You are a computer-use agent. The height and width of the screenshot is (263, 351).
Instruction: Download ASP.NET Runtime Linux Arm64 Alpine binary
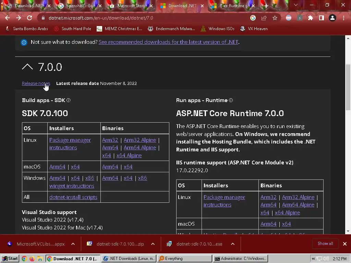coord(298,205)
